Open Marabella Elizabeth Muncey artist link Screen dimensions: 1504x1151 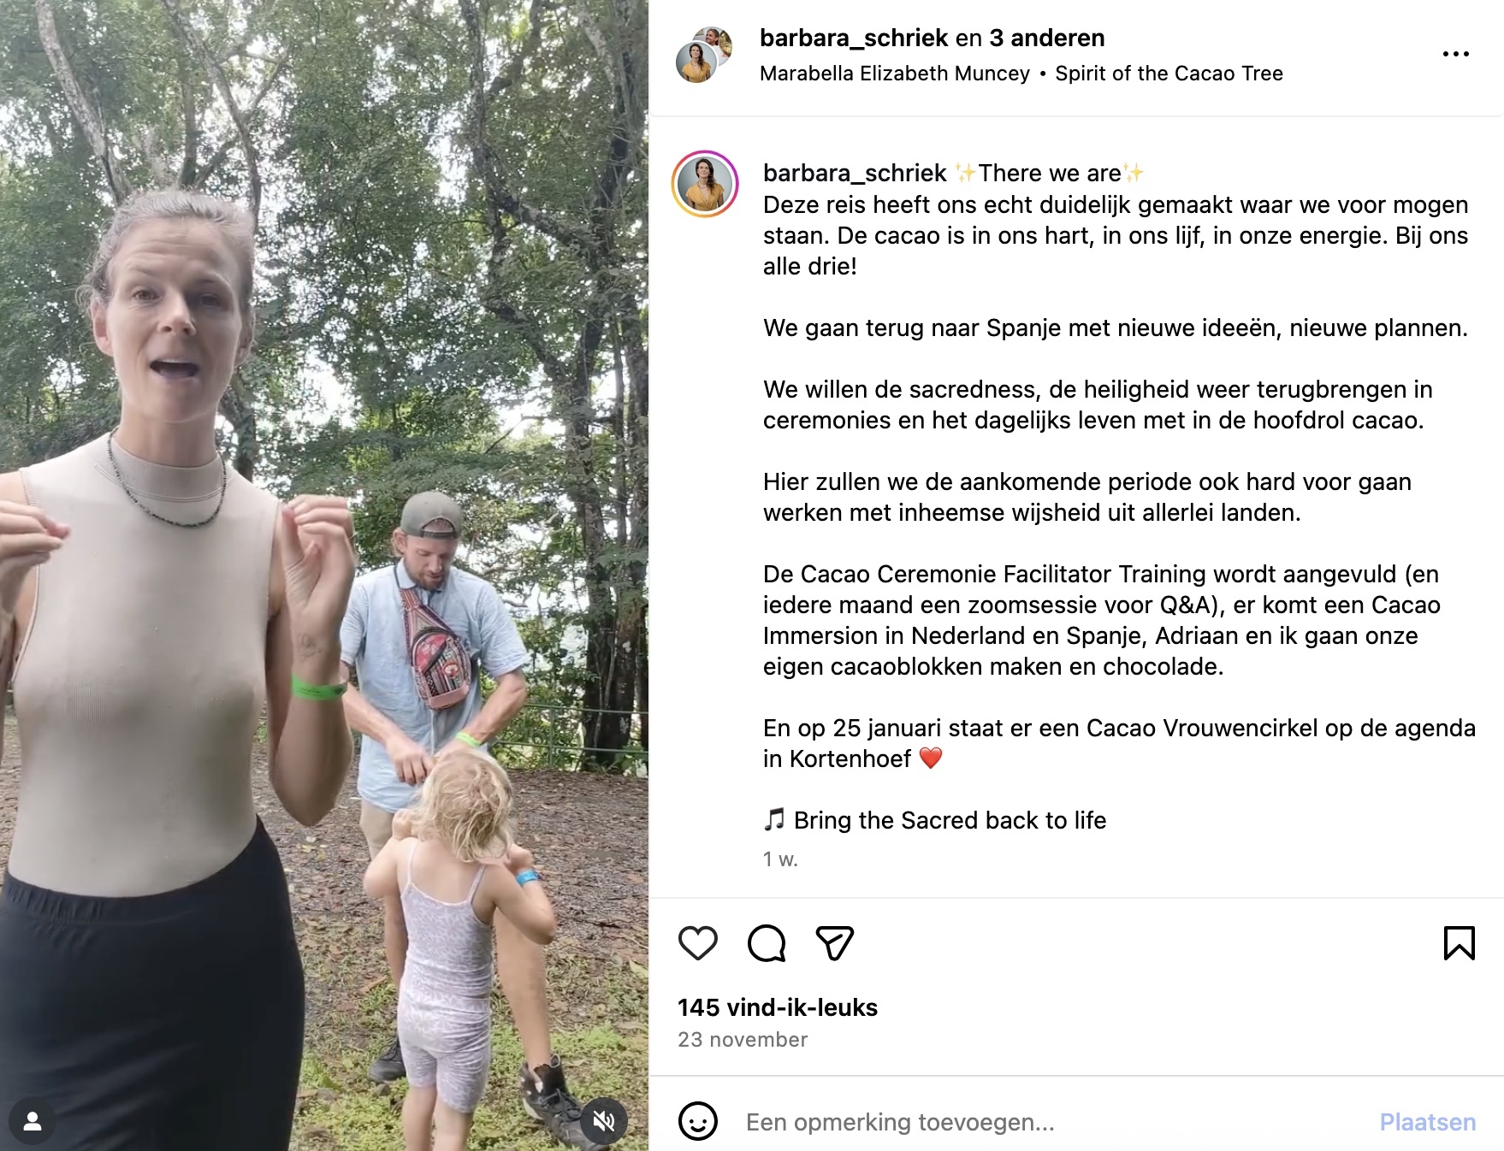[x=895, y=74]
